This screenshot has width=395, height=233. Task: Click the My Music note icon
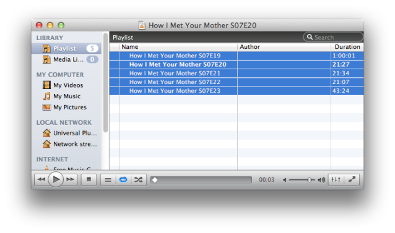46,96
